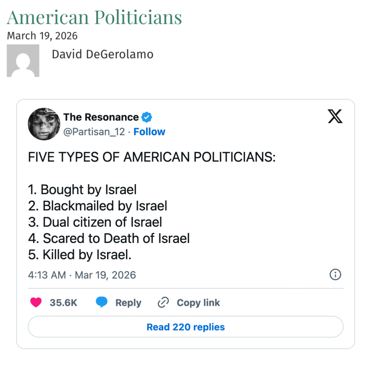The height and width of the screenshot is (368, 370).
Task: Click the blue reply bubble icon
Action: pyautogui.click(x=102, y=302)
